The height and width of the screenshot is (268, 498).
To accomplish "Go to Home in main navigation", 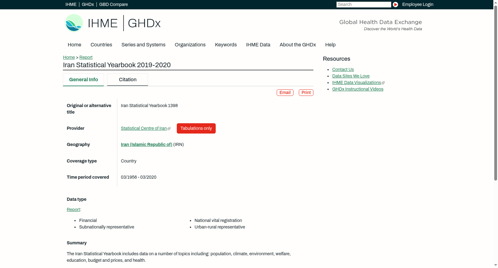I will (74, 45).
